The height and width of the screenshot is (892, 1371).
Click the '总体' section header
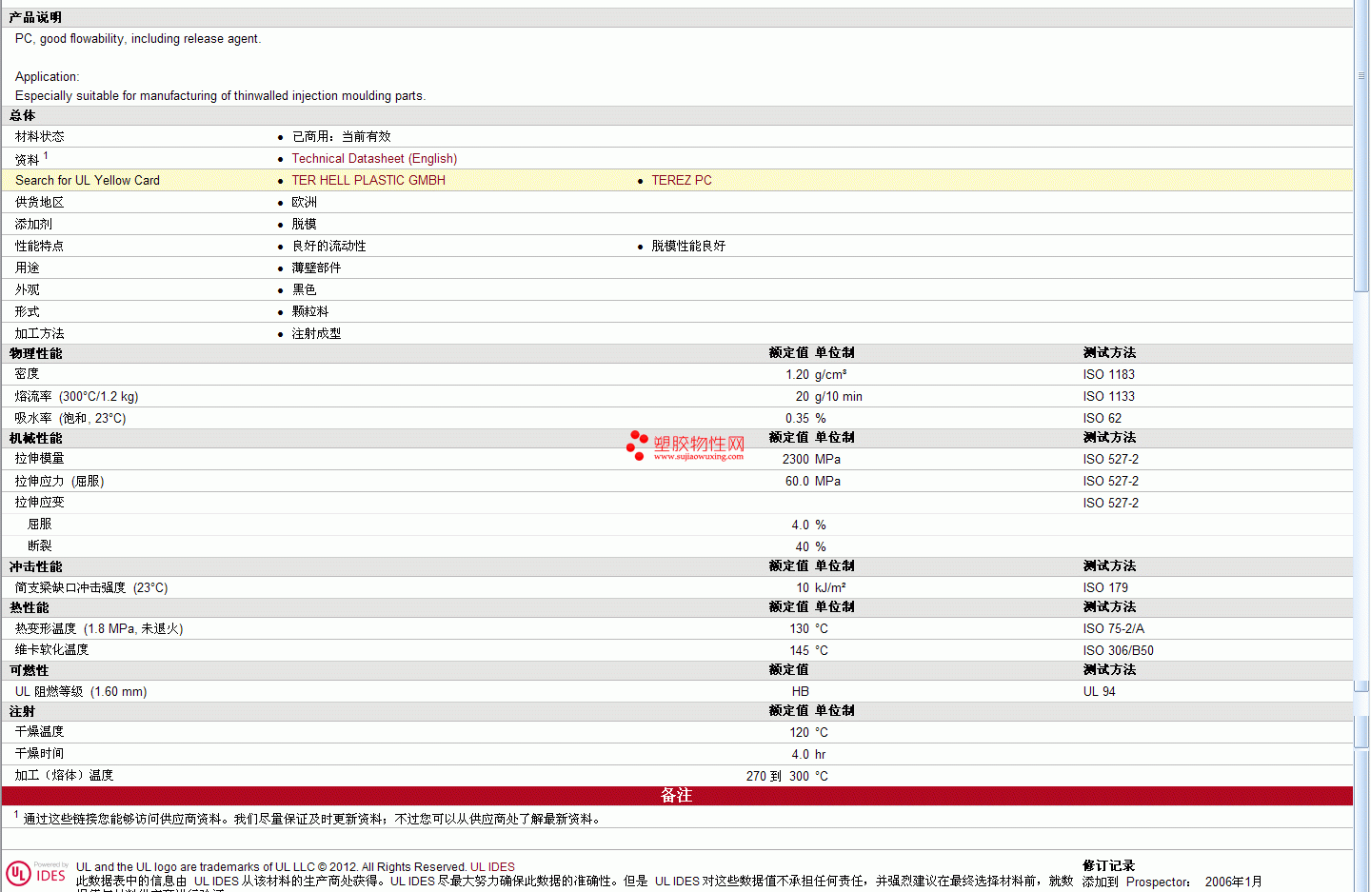[x=23, y=116]
